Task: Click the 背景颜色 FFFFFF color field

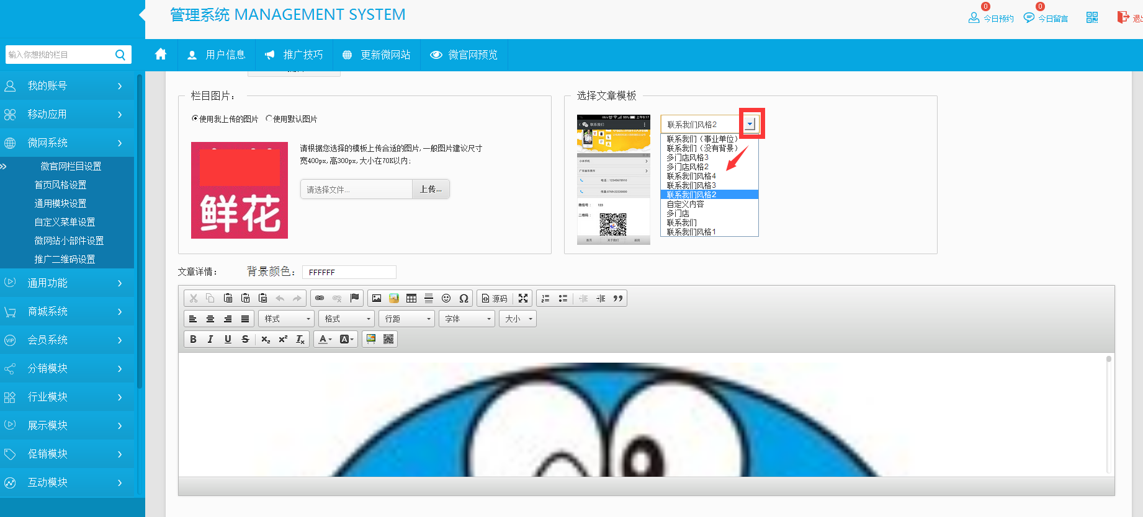Action: [349, 272]
